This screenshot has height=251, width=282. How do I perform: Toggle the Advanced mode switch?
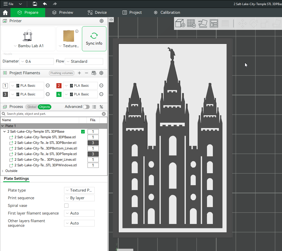point(86,107)
